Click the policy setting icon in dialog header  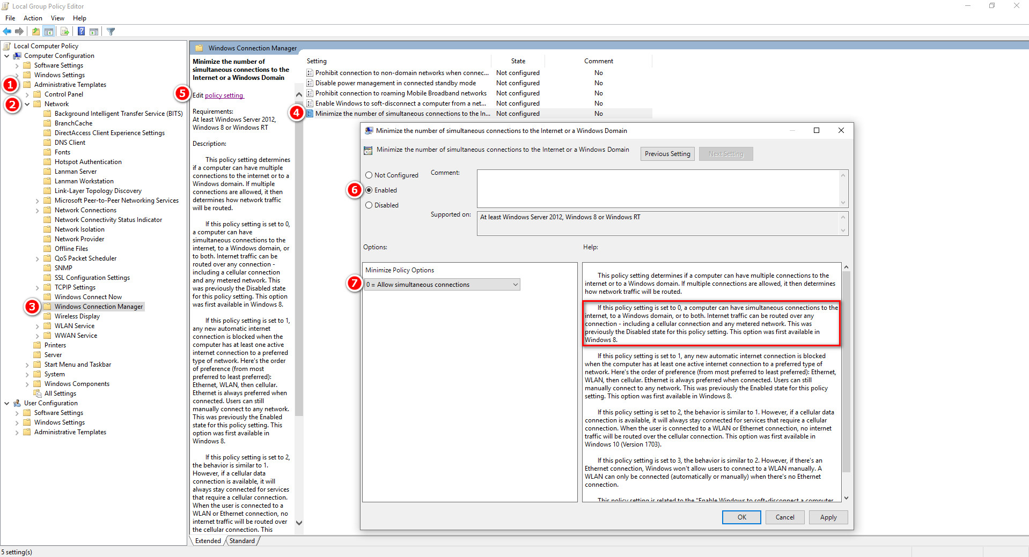coord(368,151)
